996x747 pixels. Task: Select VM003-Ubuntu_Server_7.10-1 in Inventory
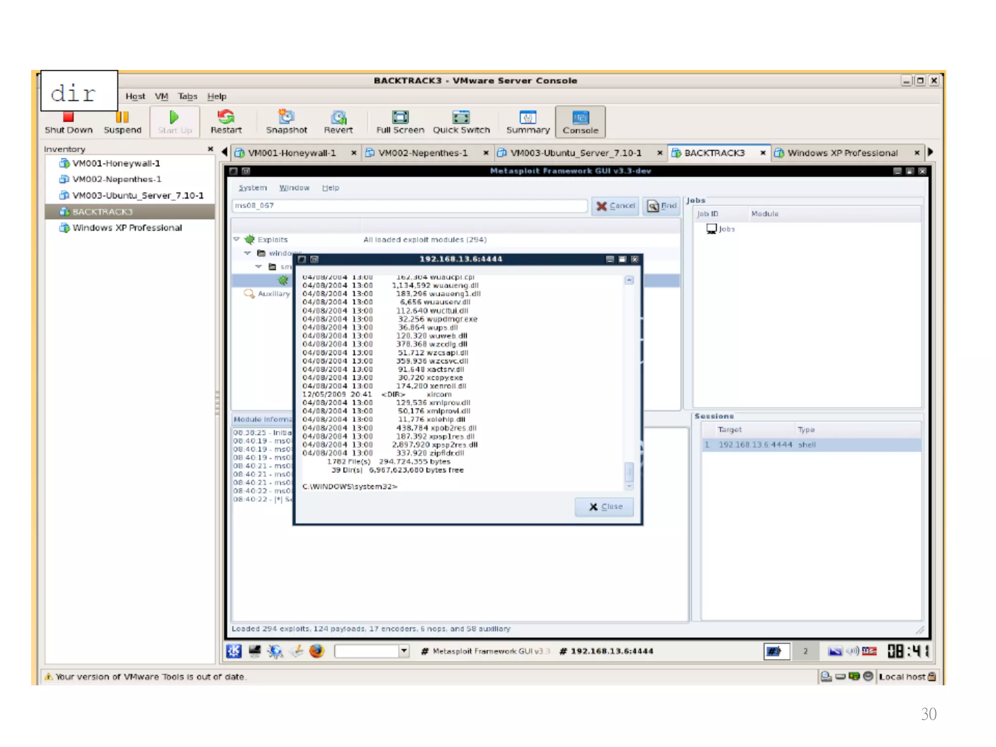(138, 196)
